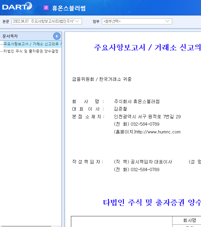Screen dimensions: 201x227
Task: Select 주요사항보고서 / 거래소 신고의무 tree item
Action: pos(33,44)
